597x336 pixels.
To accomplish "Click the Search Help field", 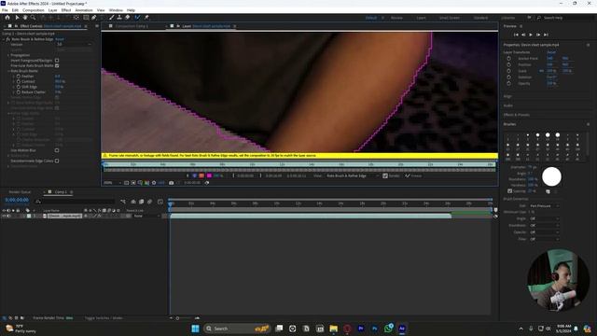I will click(x=564, y=18).
